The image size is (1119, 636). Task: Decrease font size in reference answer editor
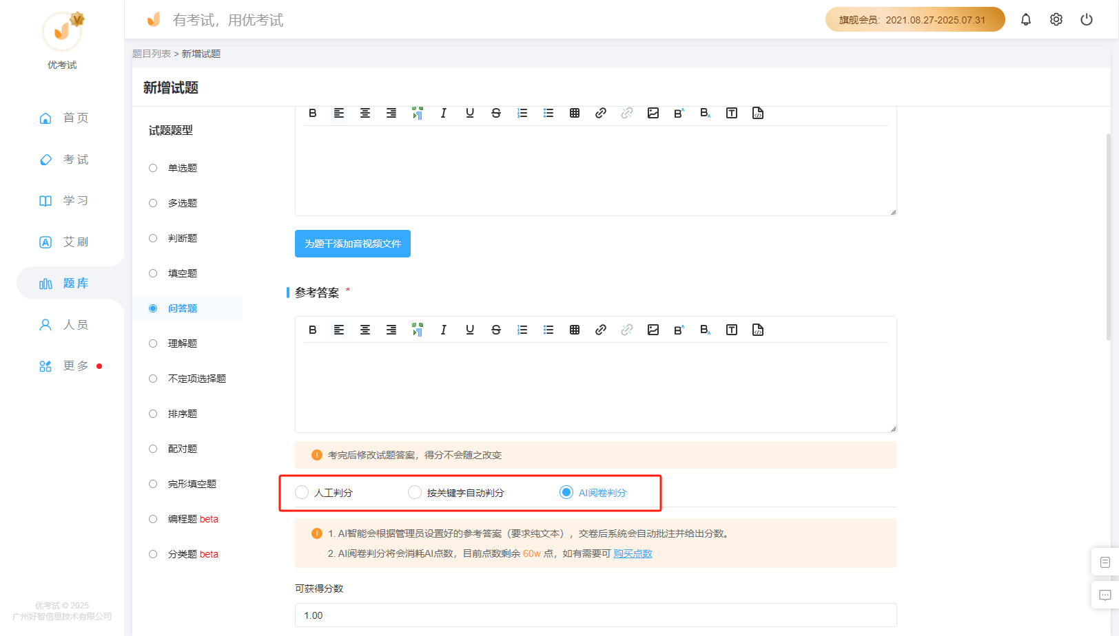[x=706, y=330]
